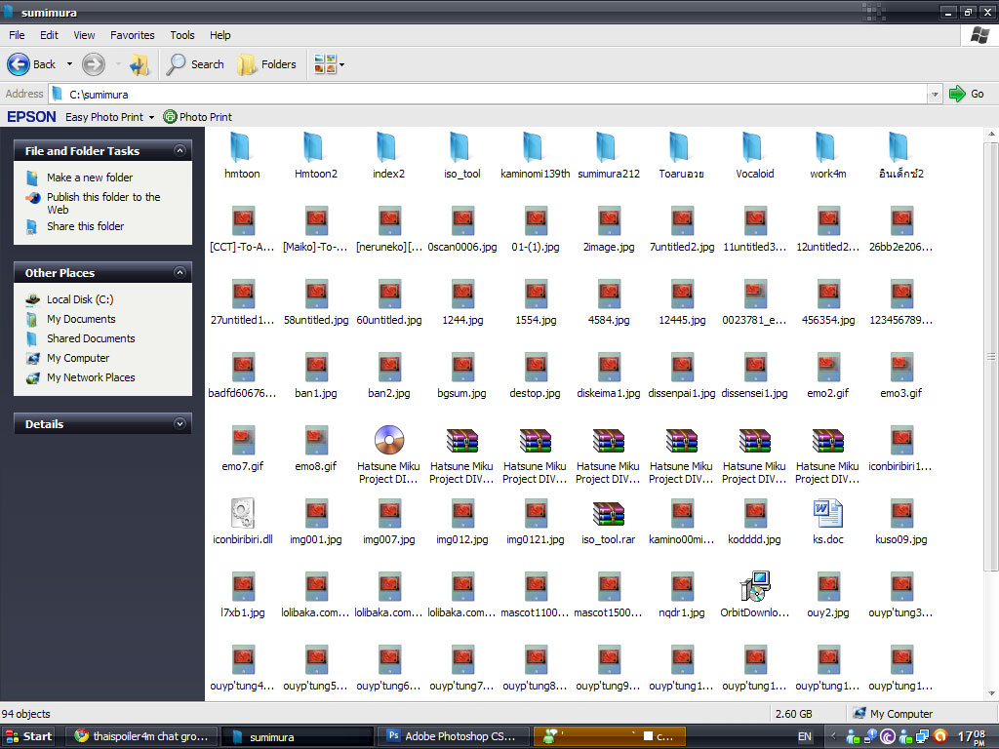Expand the Details panel

click(x=180, y=424)
